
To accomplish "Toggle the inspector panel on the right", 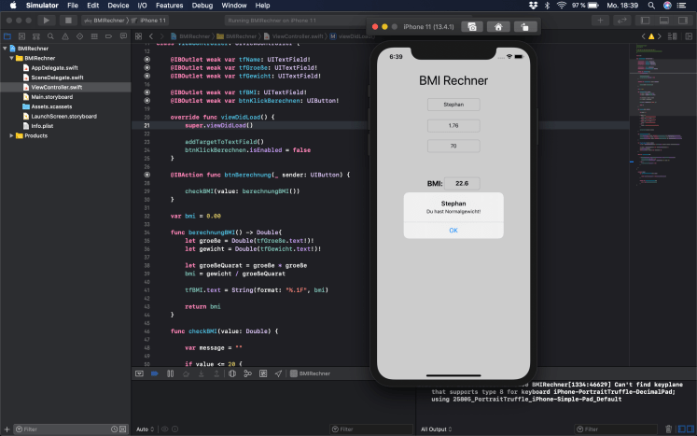I will point(682,20).
